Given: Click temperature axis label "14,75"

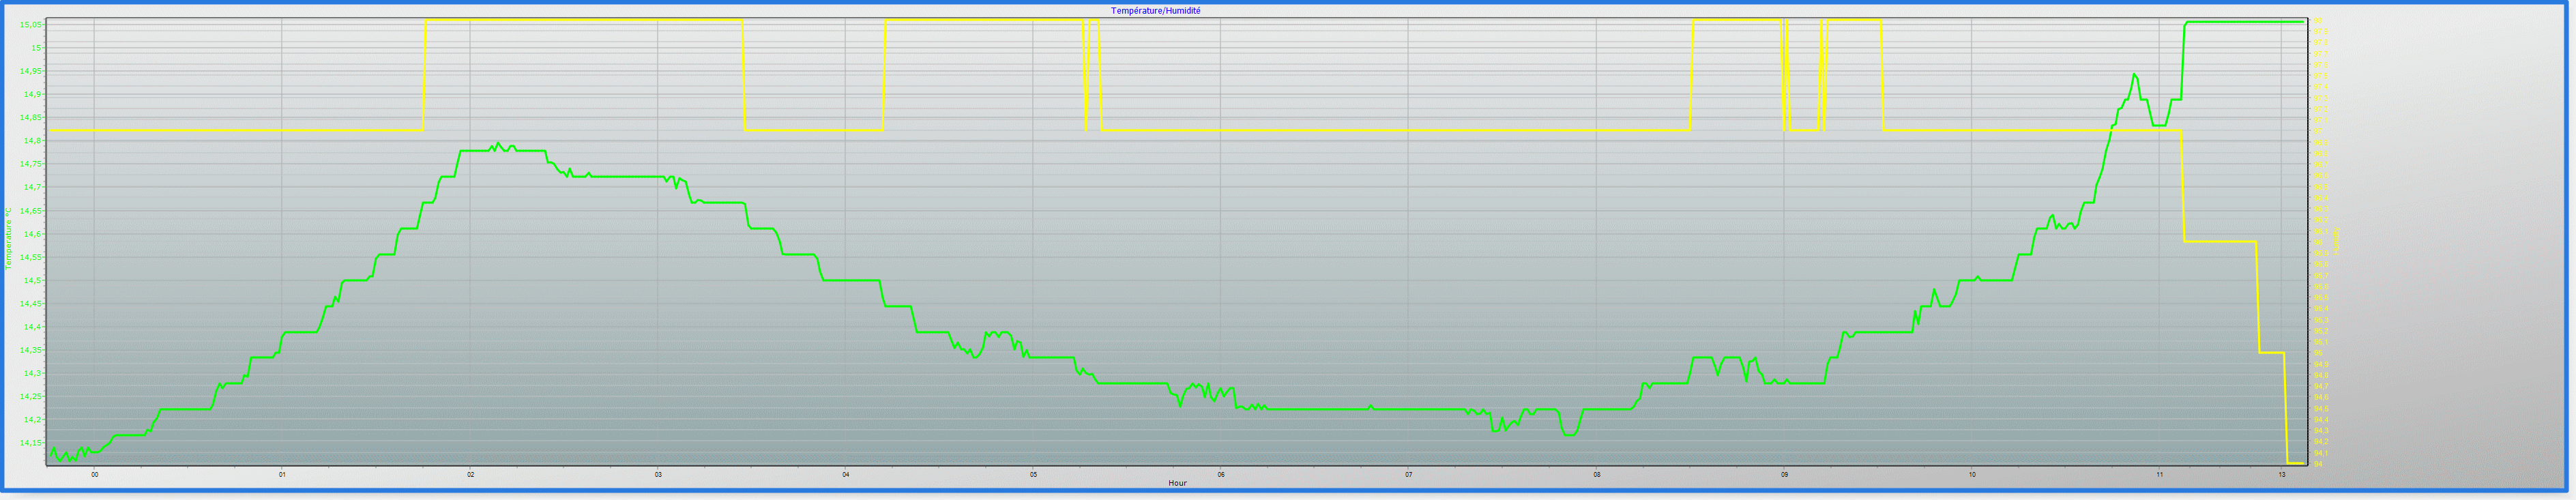Looking at the screenshot, I should [32, 164].
